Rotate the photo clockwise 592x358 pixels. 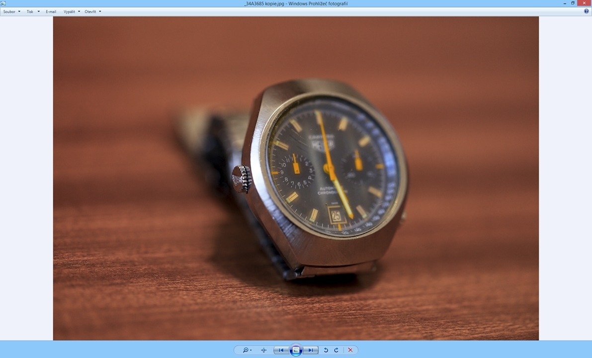(x=337, y=350)
